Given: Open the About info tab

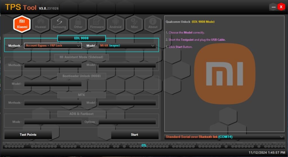Looking at the screenshot, I should [153, 24].
